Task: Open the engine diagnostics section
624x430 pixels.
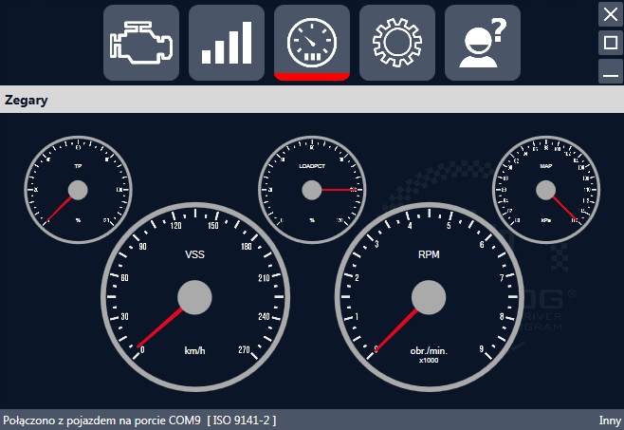Action: (x=141, y=43)
